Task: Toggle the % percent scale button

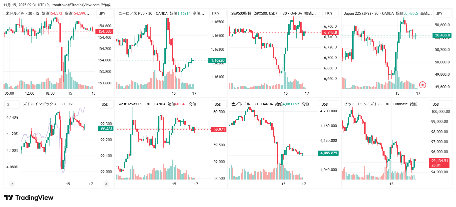Action: 8,104
